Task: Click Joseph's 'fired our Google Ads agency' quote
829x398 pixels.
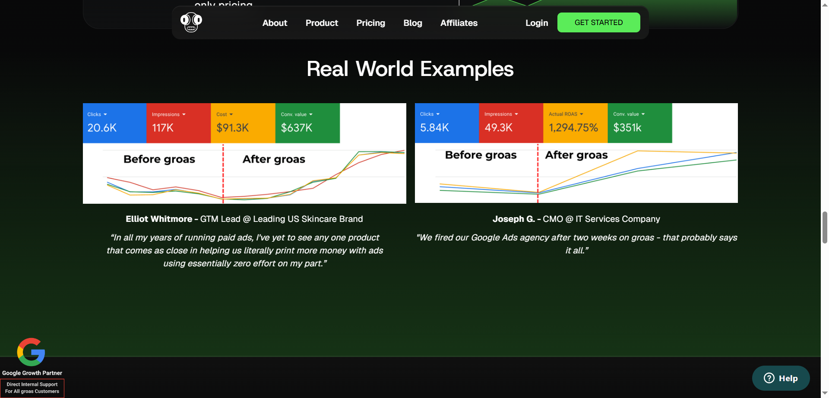Action: (x=576, y=244)
